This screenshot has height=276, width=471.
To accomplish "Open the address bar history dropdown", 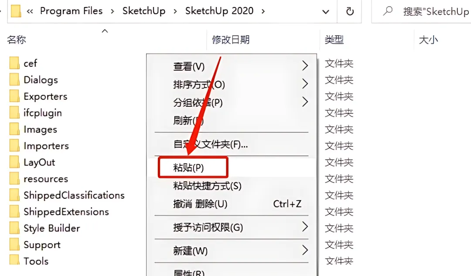I will click(325, 12).
